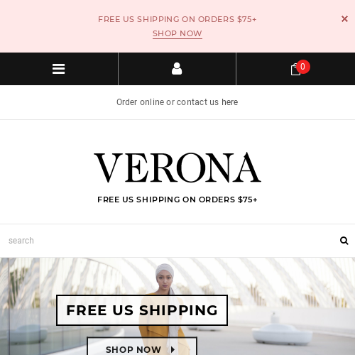
Task: Click the "Order online or contact us" text
Action: (168, 102)
